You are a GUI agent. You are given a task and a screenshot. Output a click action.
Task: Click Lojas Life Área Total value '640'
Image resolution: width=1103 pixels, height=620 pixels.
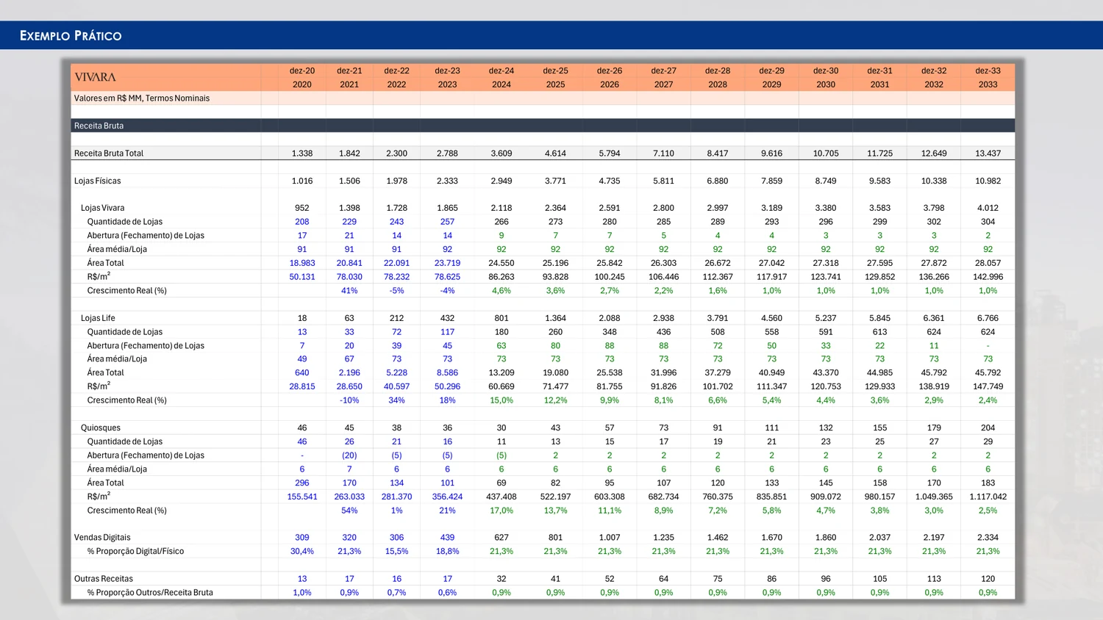point(302,373)
